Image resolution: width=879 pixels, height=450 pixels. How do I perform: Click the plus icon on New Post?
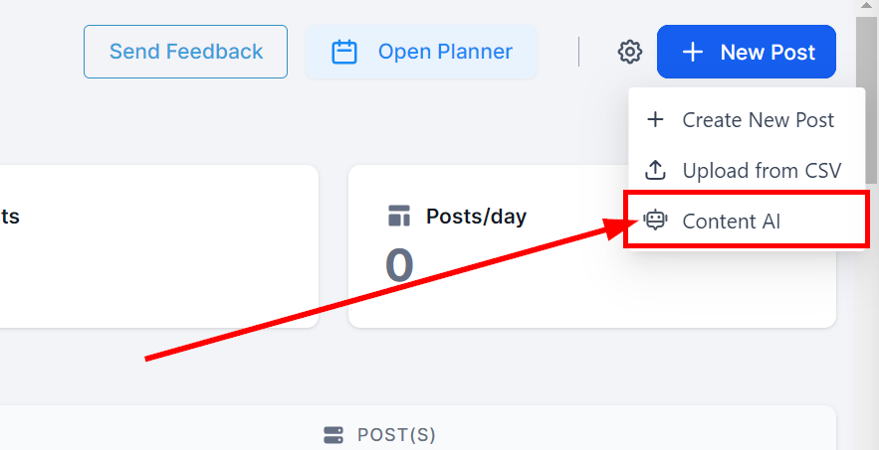[693, 52]
